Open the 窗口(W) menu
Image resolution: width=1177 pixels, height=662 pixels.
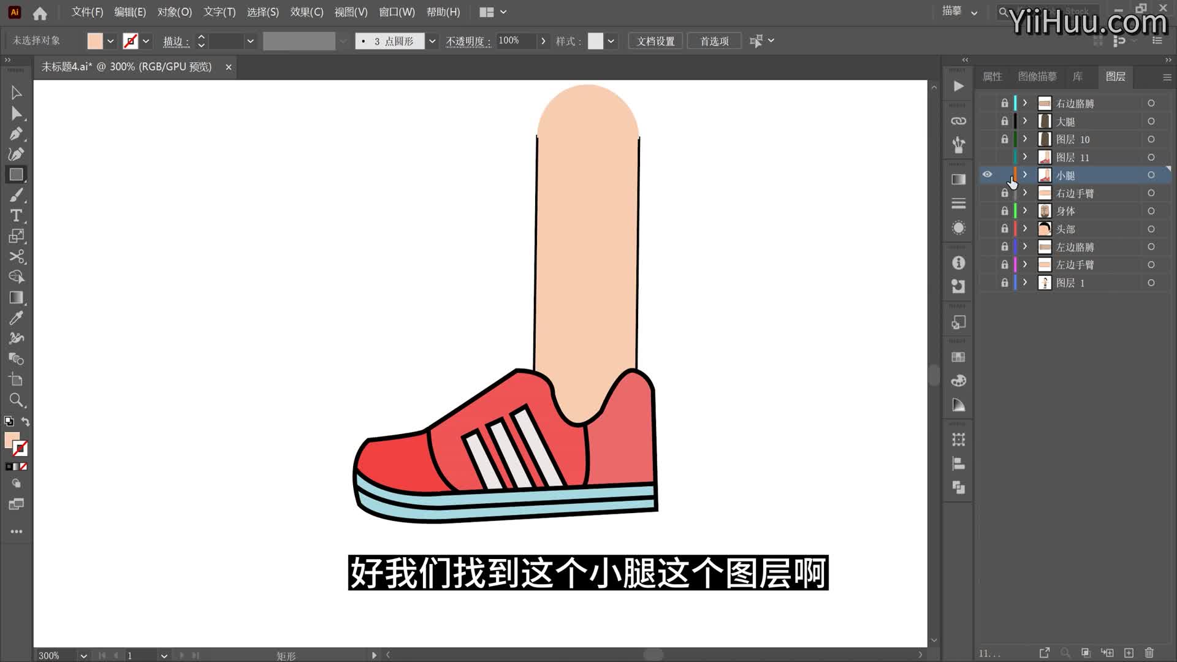(x=397, y=12)
